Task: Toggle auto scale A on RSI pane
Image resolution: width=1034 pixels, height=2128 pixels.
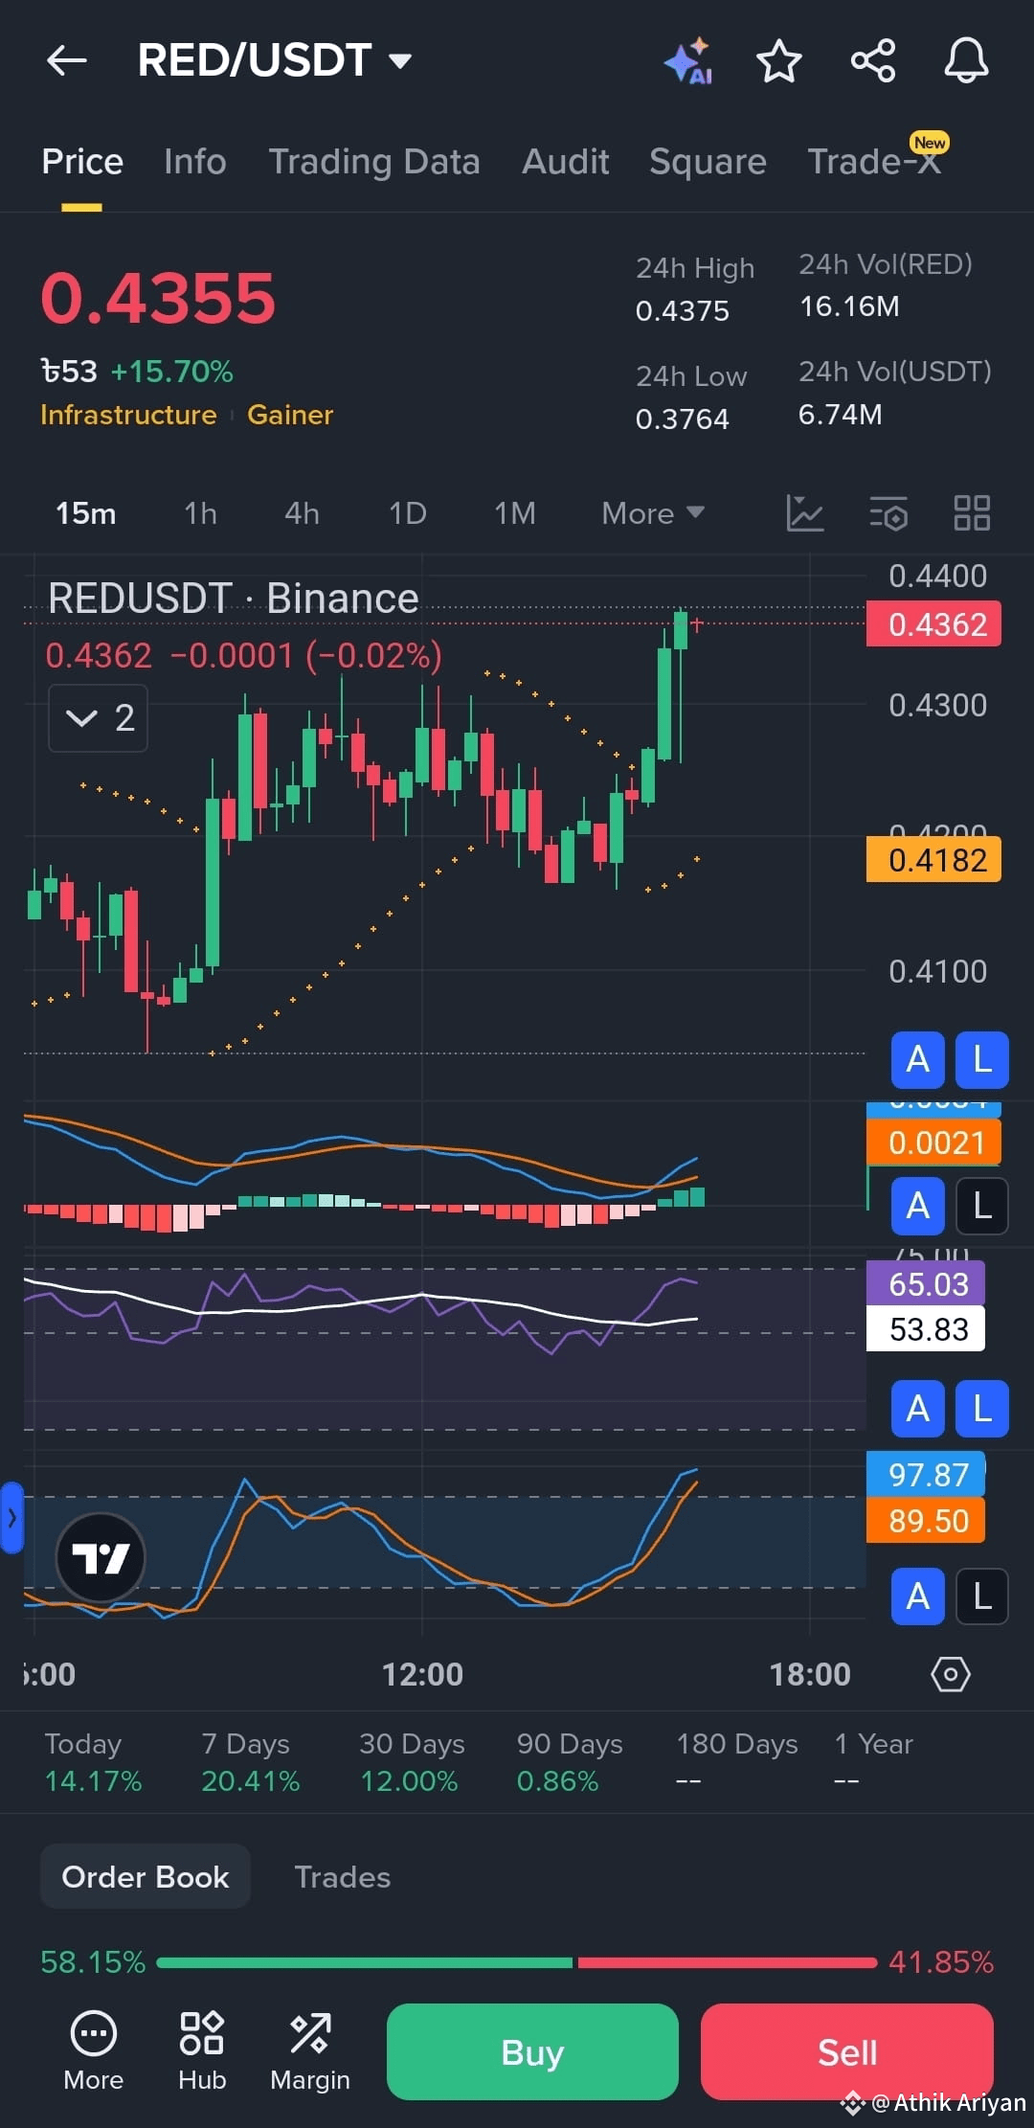Action: (x=917, y=1409)
